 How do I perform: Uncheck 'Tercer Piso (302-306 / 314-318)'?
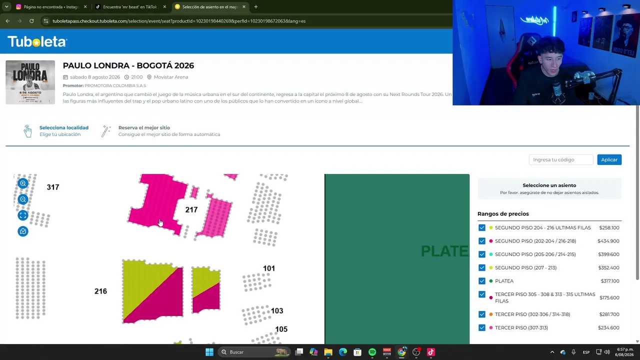point(482,314)
